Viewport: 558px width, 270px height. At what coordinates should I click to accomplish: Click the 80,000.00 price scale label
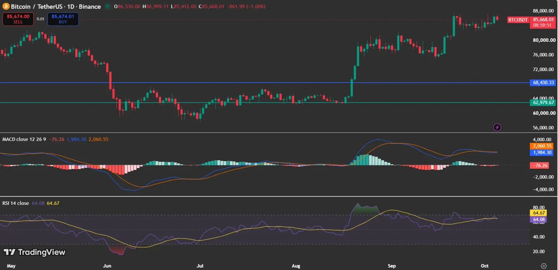coord(544,40)
